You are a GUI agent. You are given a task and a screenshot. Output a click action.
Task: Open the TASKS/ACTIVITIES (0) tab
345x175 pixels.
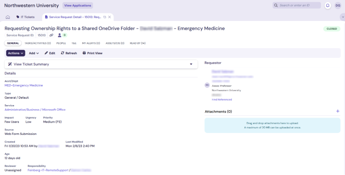pyautogui.click(x=38, y=43)
